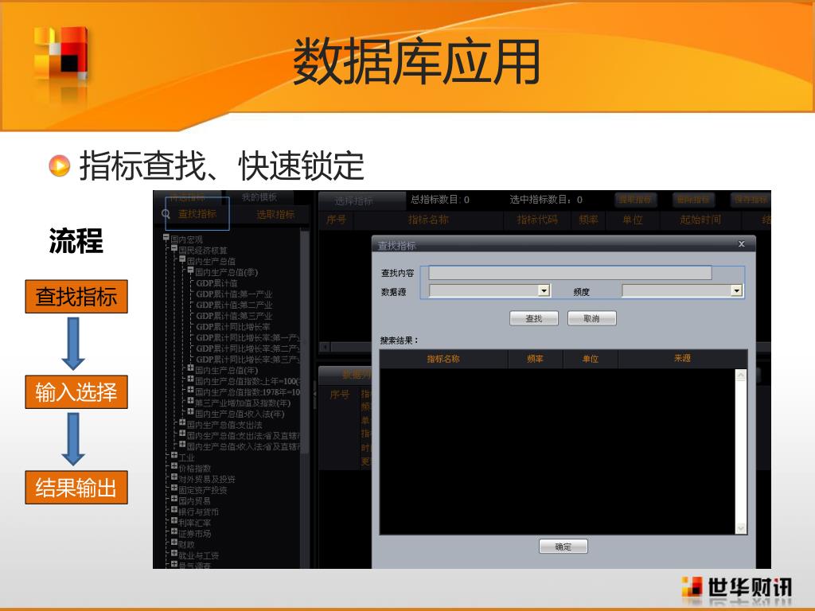Select GDP累计值:第三产业 in the tree

click(x=234, y=316)
